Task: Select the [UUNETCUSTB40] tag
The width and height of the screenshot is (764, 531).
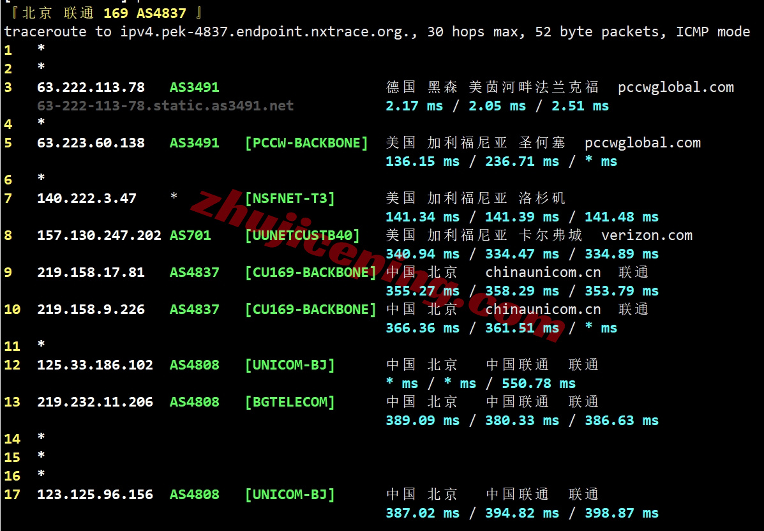Action: click(302, 236)
